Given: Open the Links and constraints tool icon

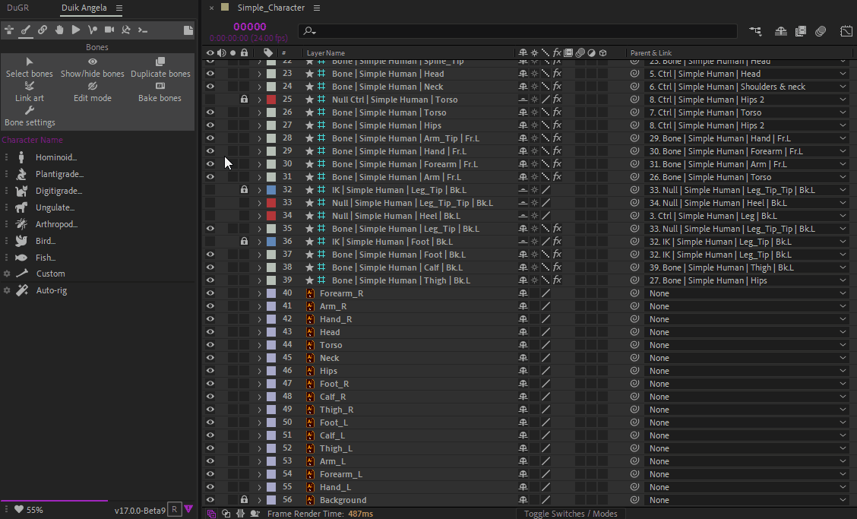Looking at the screenshot, I should pyautogui.click(x=43, y=30).
